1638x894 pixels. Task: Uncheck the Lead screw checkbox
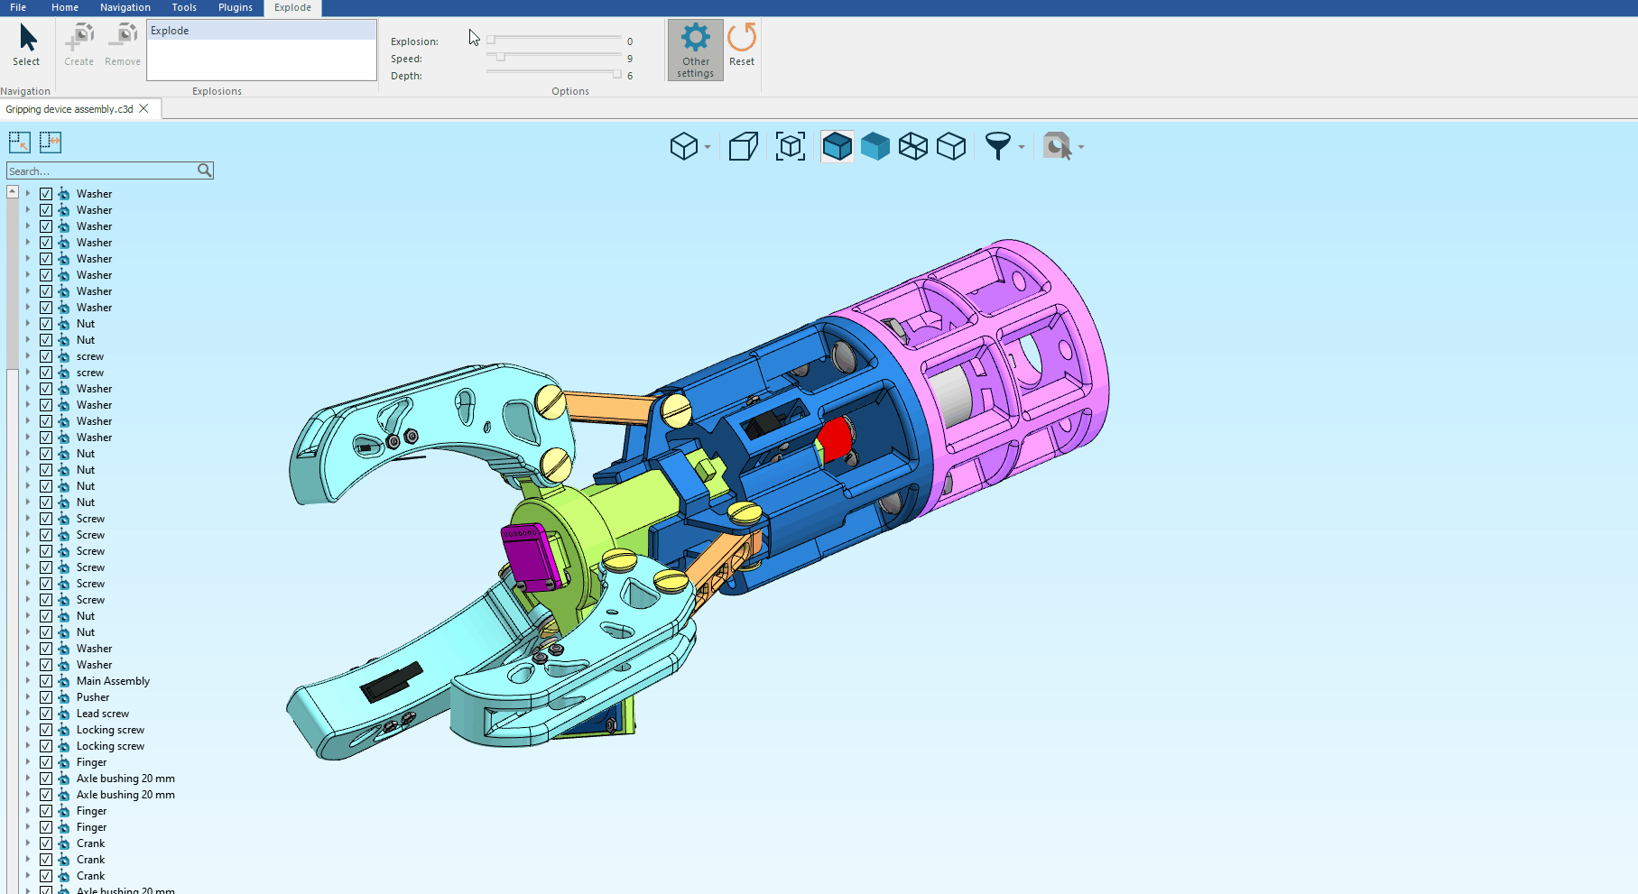click(46, 714)
